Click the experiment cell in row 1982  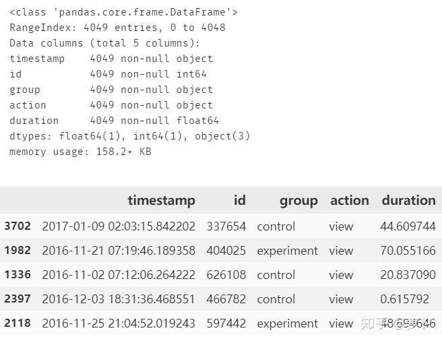coord(287,251)
